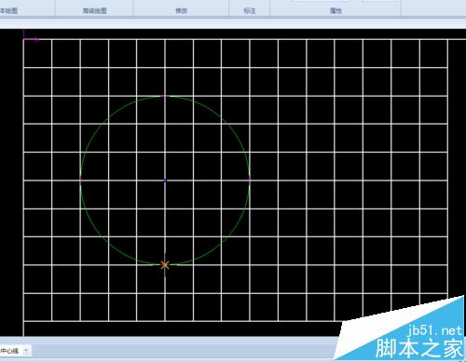Click the 高级绘图 ribbon group label
This screenshot has width=466, height=362.
pyautogui.click(x=95, y=11)
